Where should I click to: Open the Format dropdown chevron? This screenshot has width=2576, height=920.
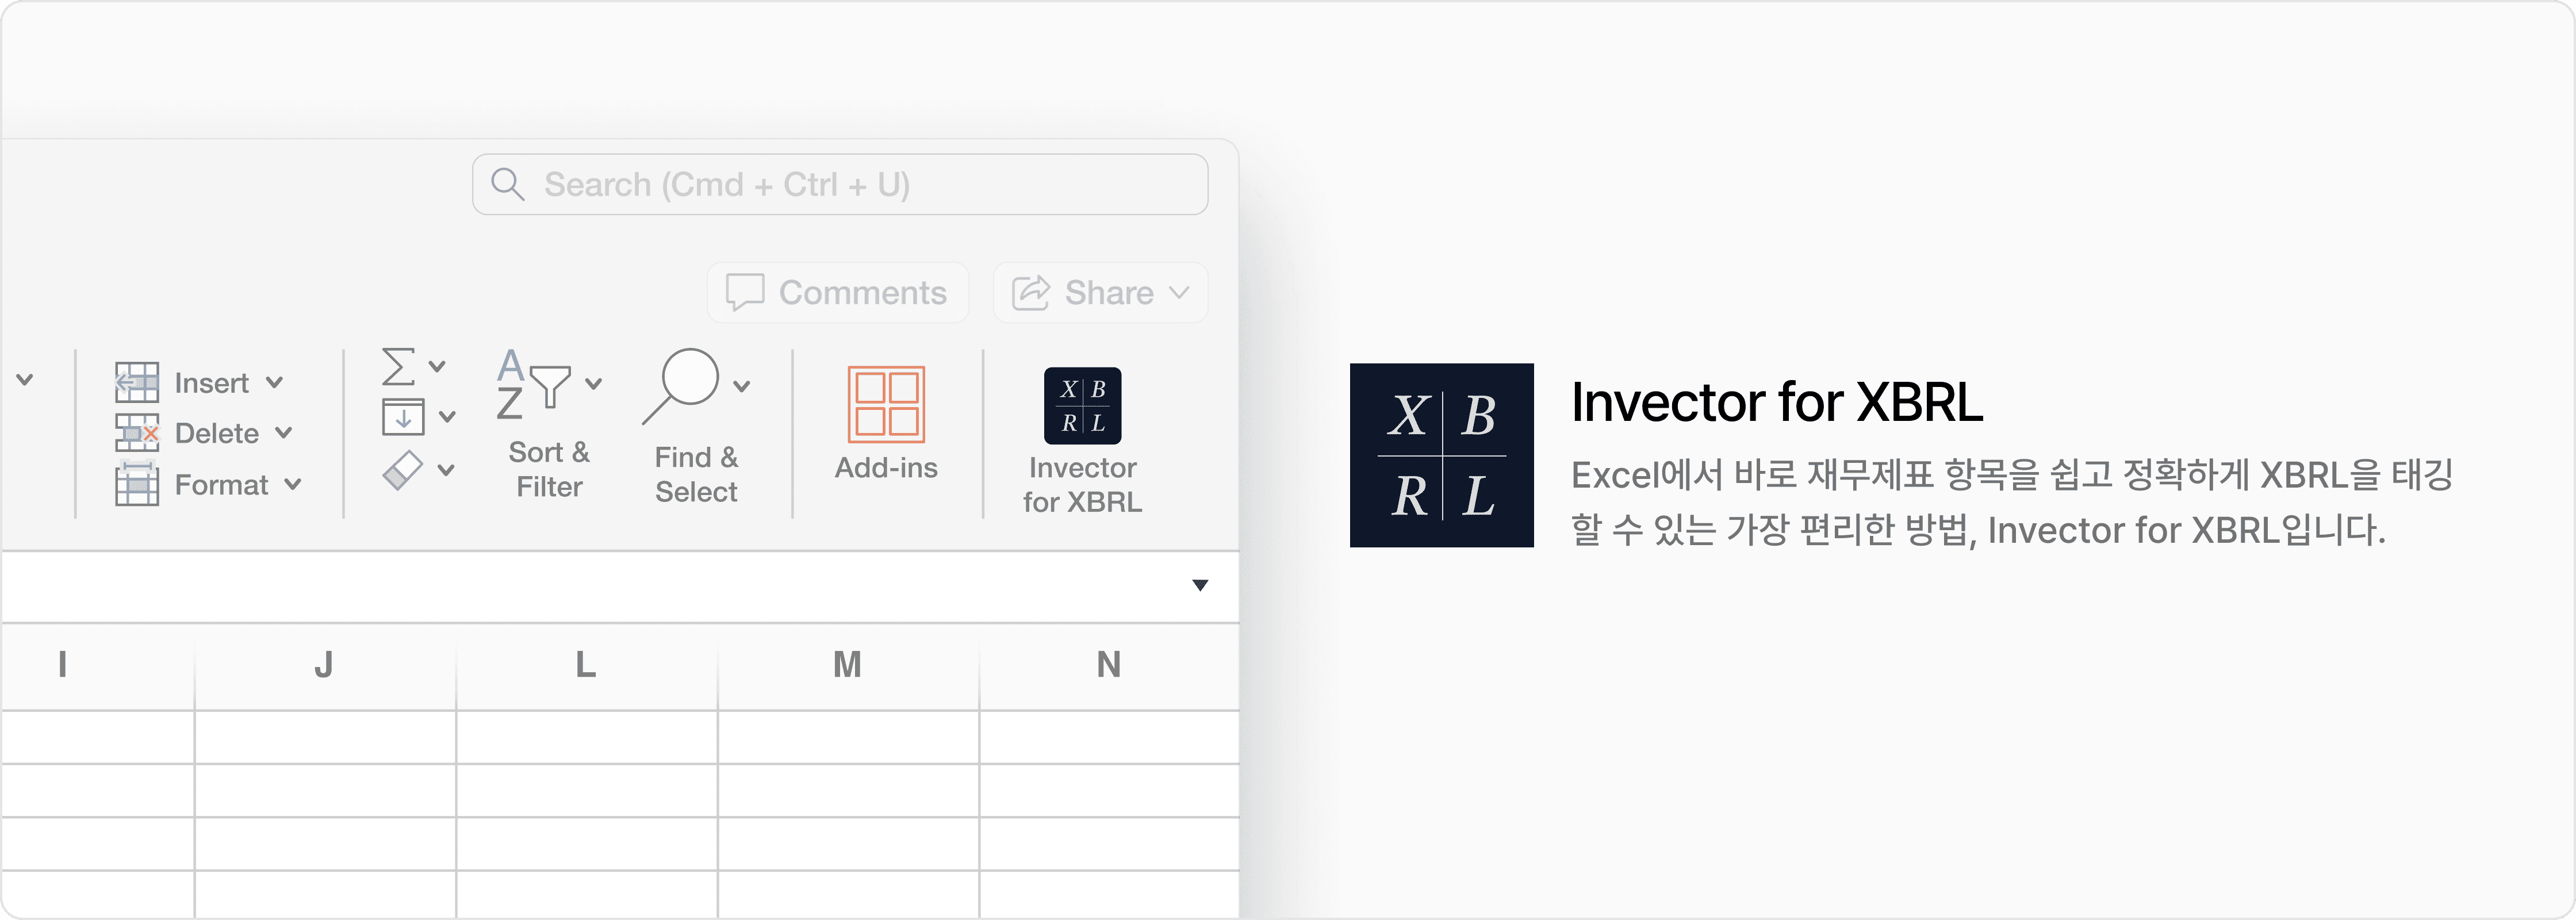(x=293, y=484)
